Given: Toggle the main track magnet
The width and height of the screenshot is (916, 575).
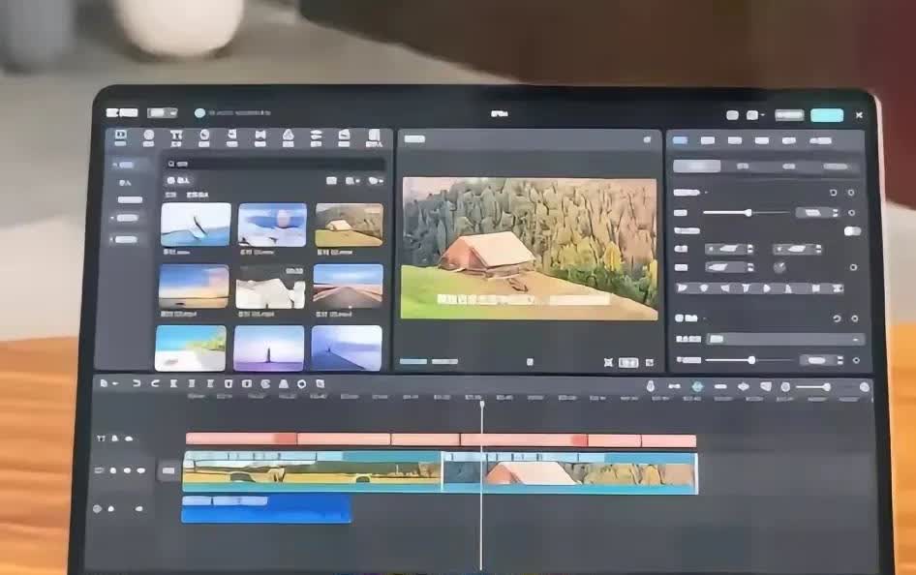Looking at the screenshot, I should click(674, 386).
